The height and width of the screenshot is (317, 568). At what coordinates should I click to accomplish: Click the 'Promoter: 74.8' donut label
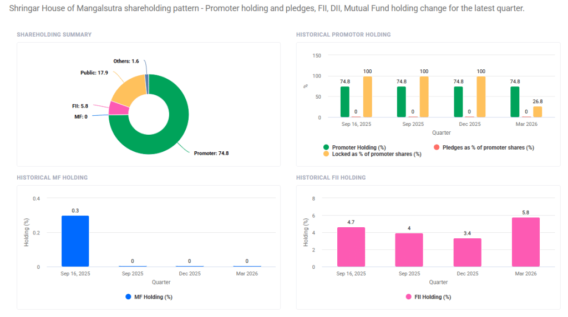(211, 153)
